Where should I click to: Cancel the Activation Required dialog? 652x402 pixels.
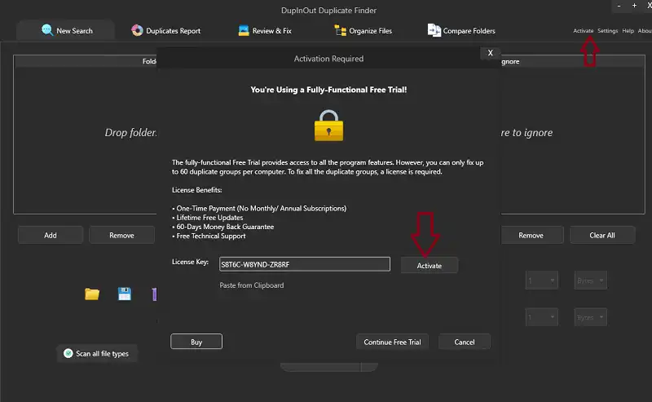[464, 342]
